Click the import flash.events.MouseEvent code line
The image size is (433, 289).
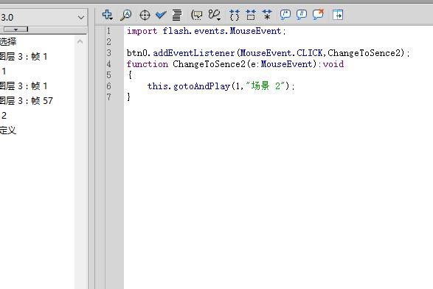click(x=207, y=31)
